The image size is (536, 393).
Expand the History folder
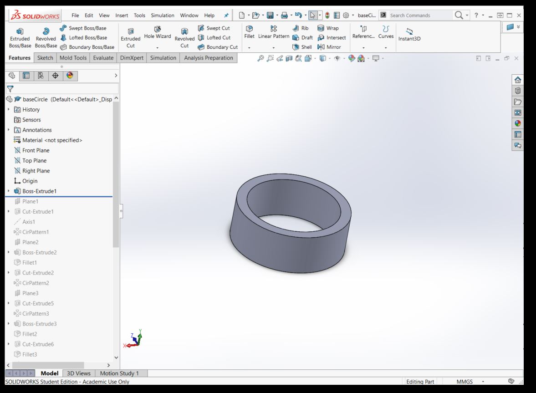pos(9,109)
